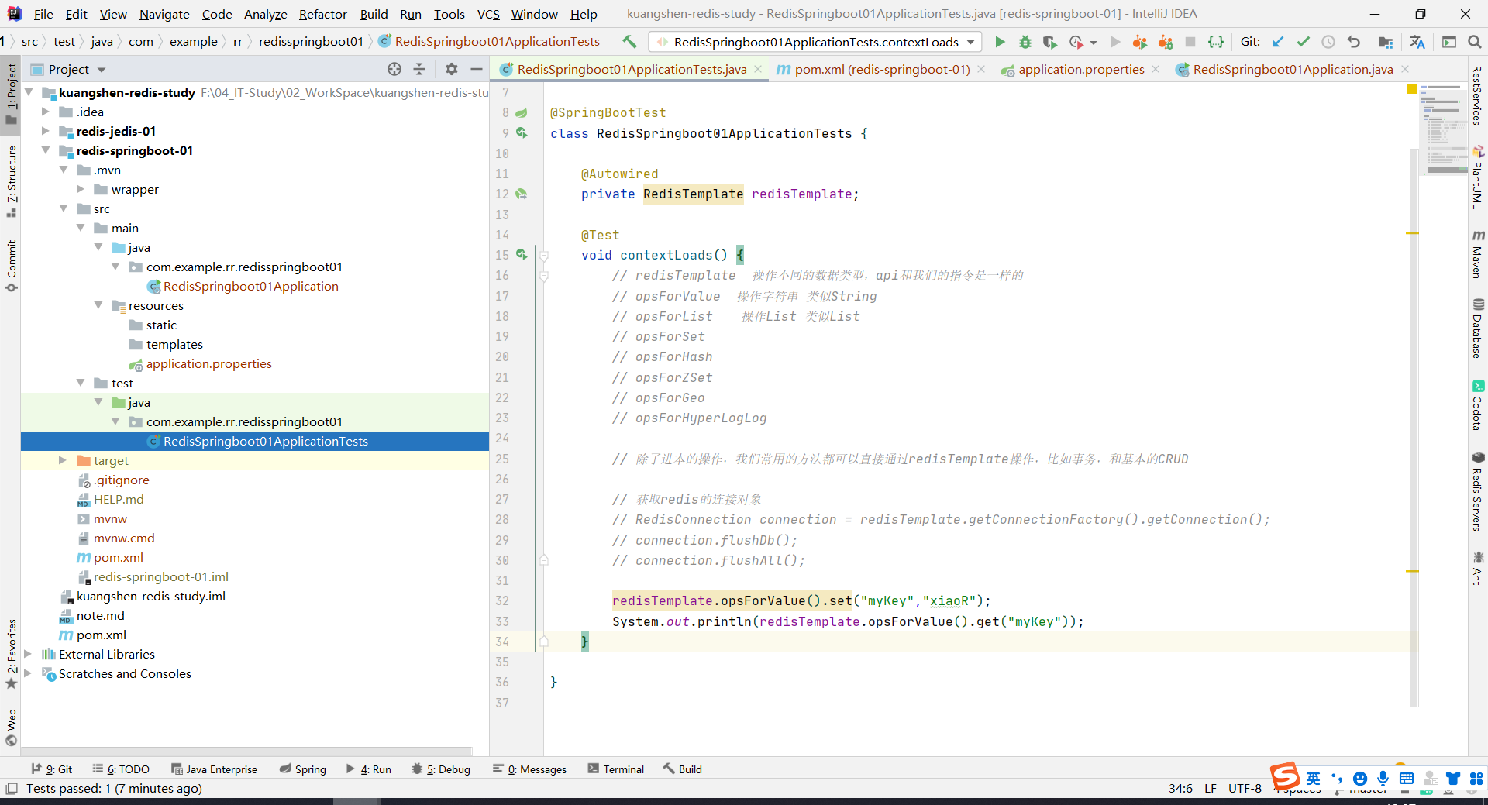The width and height of the screenshot is (1488, 805).
Task: Switch to the application.properties editor tab
Action: point(1081,69)
